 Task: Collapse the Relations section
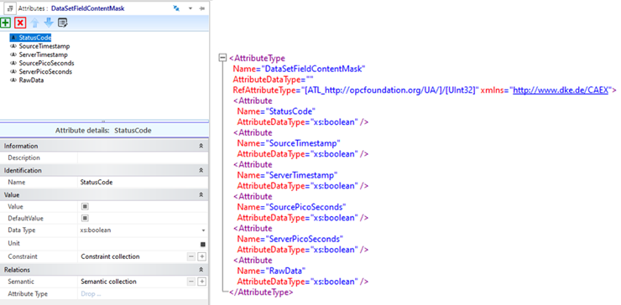coord(201,270)
